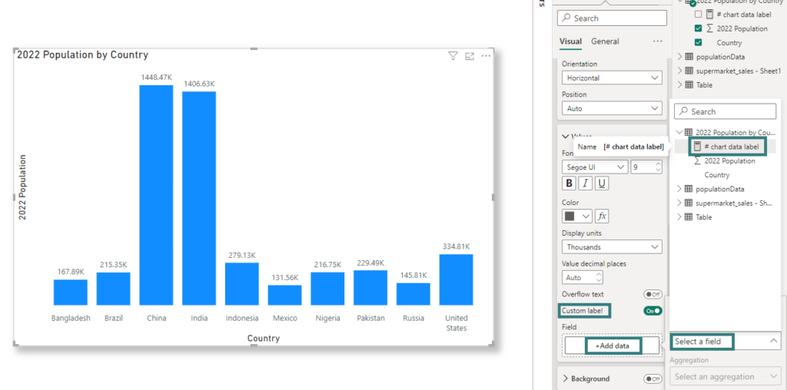Click the 145.81K Russia data label
The image size is (787, 390).
413,275
